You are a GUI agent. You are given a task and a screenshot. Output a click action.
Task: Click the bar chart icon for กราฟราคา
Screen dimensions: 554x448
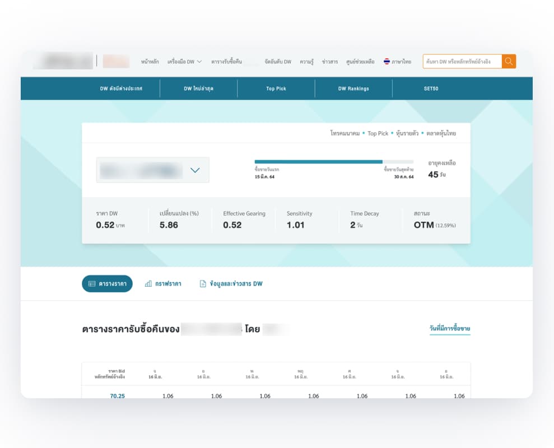[x=148, y=284]
